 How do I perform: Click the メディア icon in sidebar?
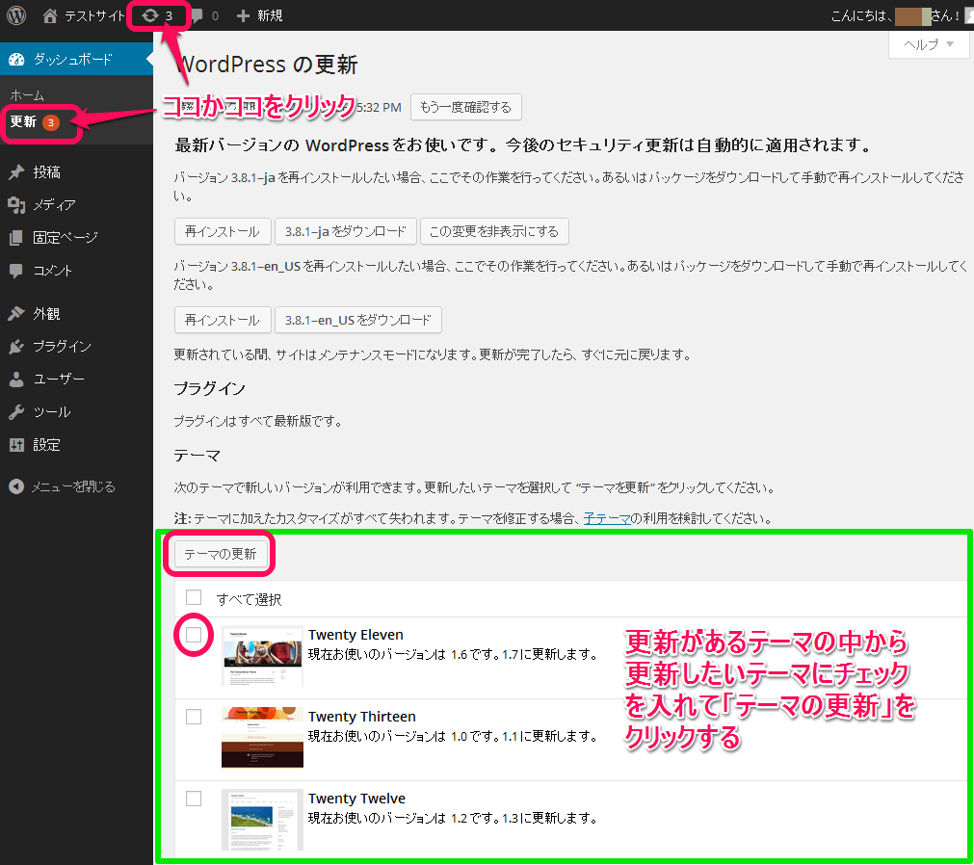(16, 205)
